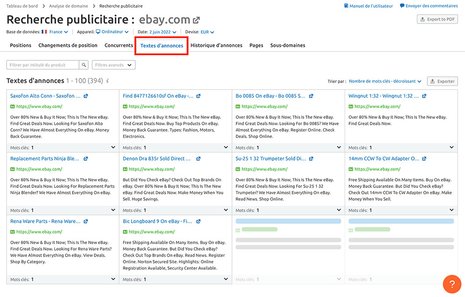Open external link icon for Replacement Parts Ninja ad
The height and width of the screenshot is (297, 465).
(86, 159)
